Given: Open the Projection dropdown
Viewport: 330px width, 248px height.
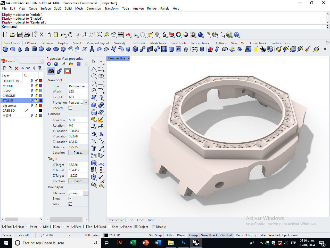Looking at the screenshot, I should 86,103.
